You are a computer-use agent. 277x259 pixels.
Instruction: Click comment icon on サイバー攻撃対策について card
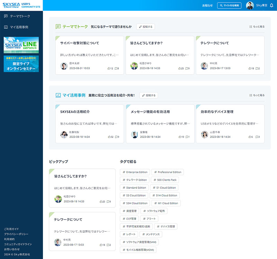116,68
